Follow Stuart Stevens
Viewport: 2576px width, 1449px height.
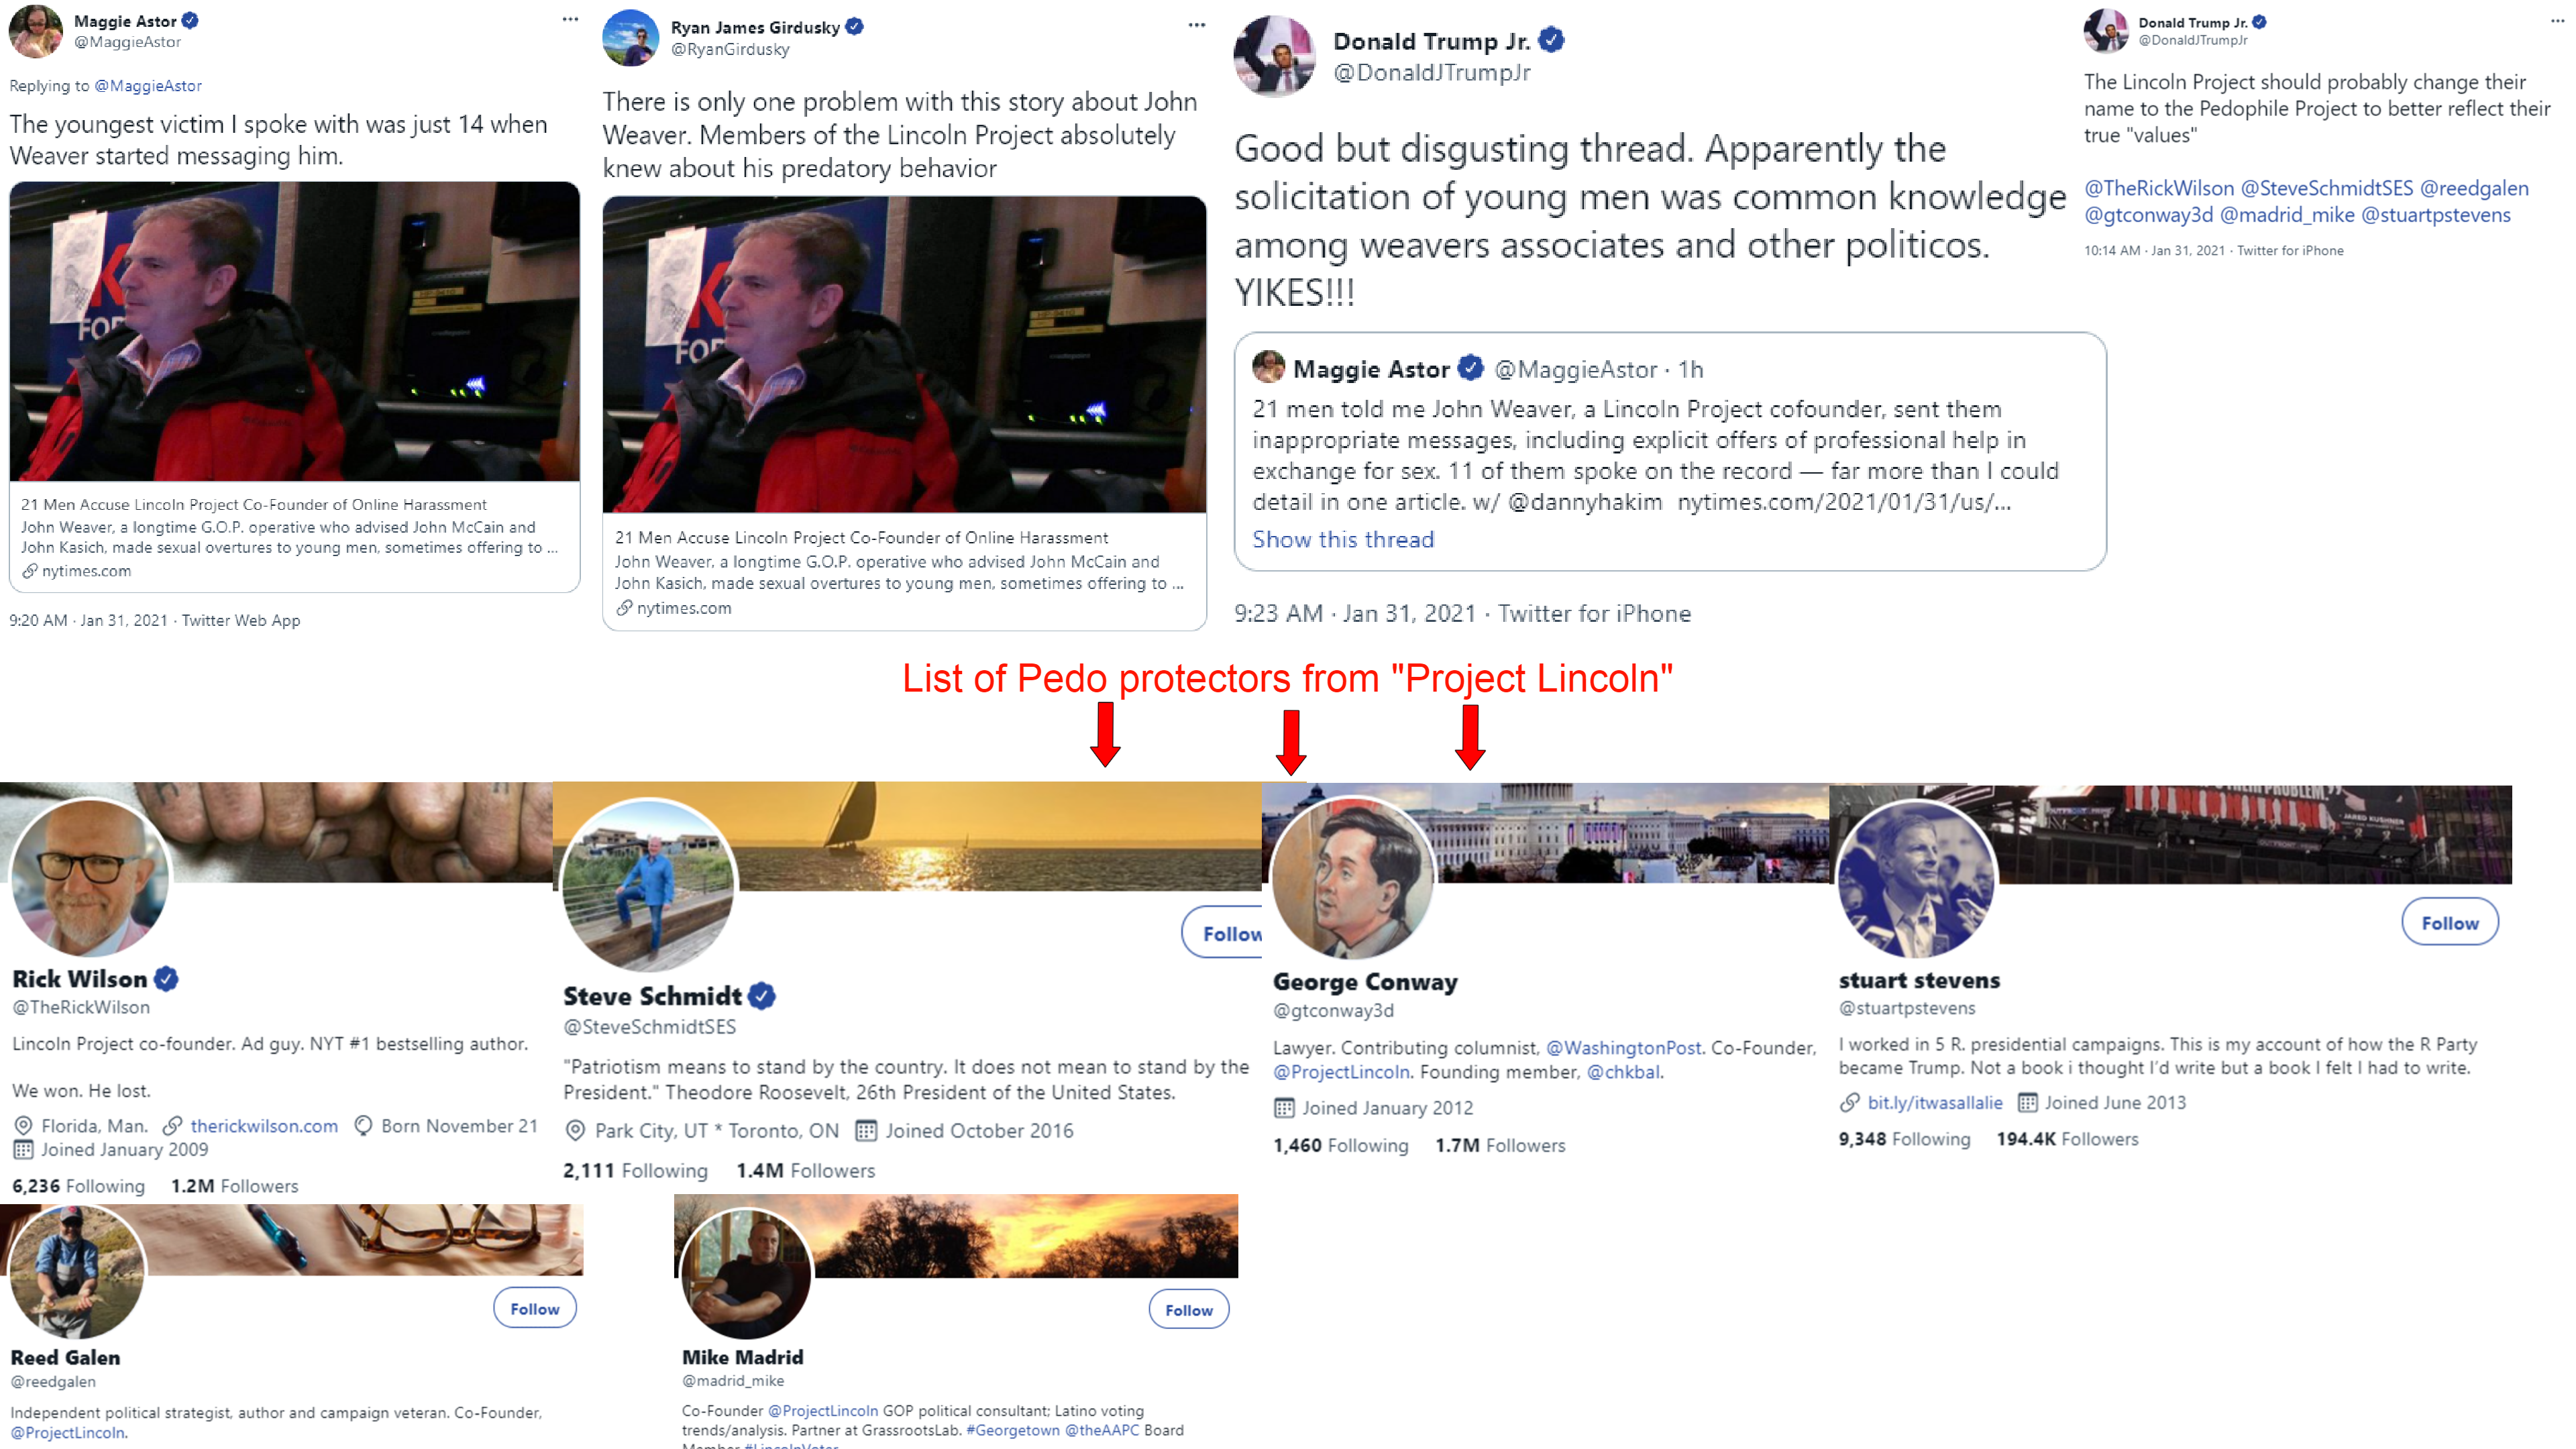point(2449,922)
